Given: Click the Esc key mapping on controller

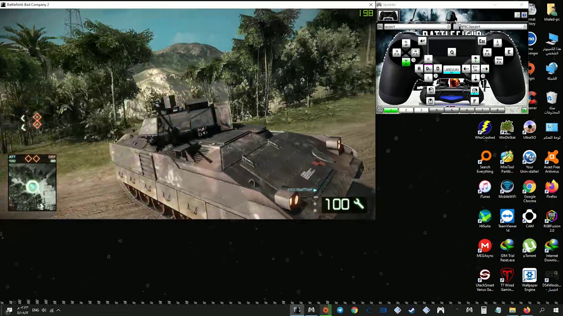Looking at the screenshot, I should (x=482, y=41).
